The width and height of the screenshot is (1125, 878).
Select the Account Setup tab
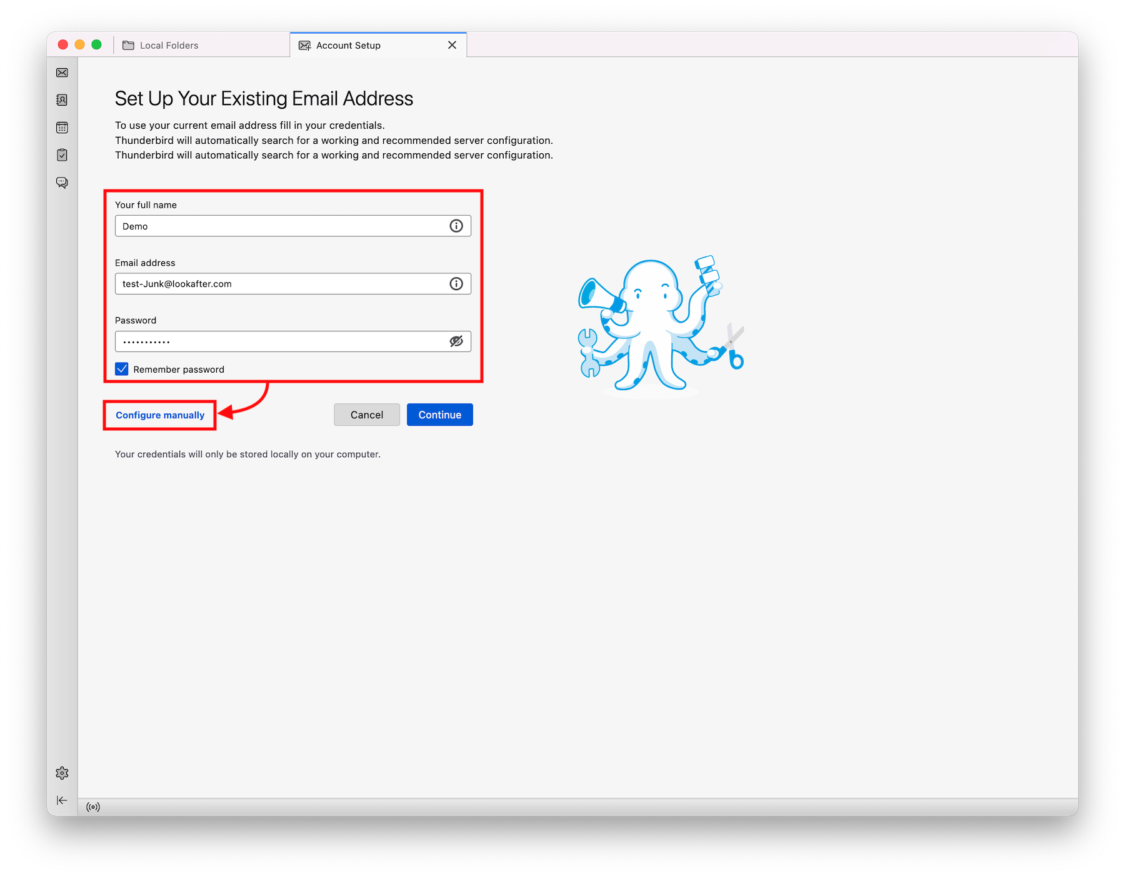(x=348, y=46)
